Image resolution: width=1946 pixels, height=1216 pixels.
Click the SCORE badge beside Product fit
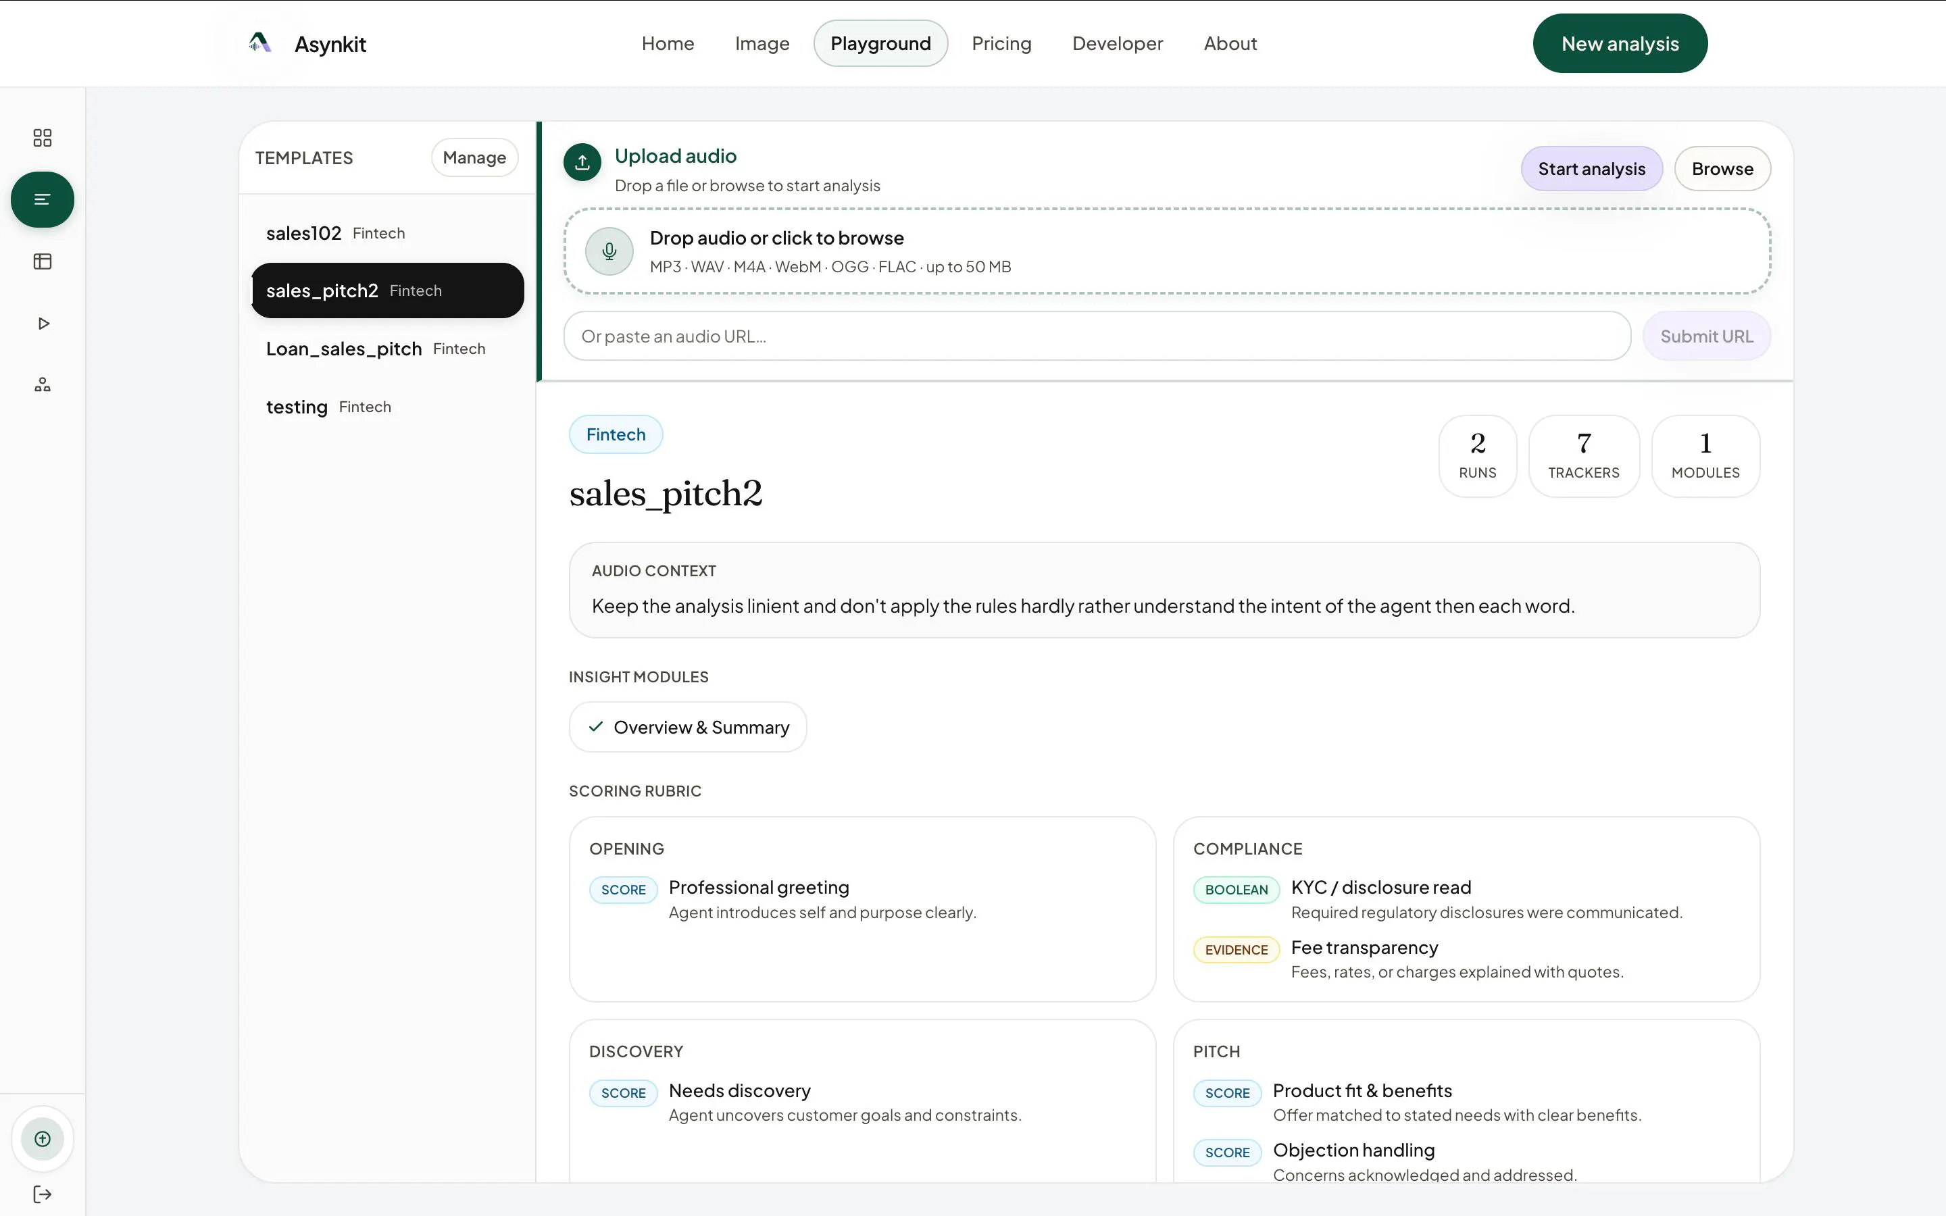pyautogui.click(x=1227, y=1093)
